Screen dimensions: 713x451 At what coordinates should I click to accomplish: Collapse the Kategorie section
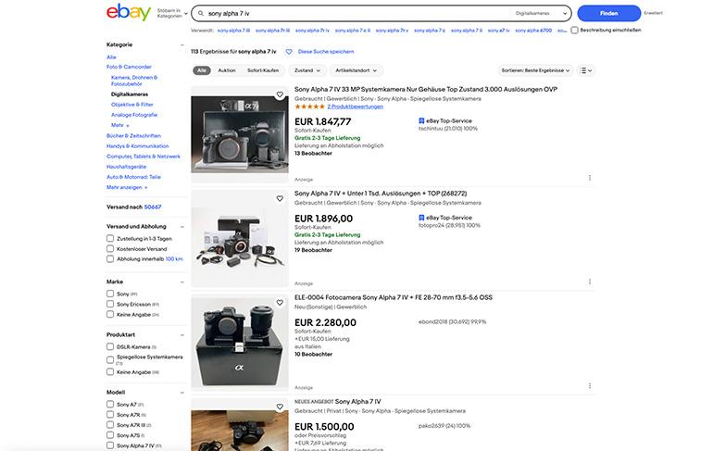tap(181, 44)
